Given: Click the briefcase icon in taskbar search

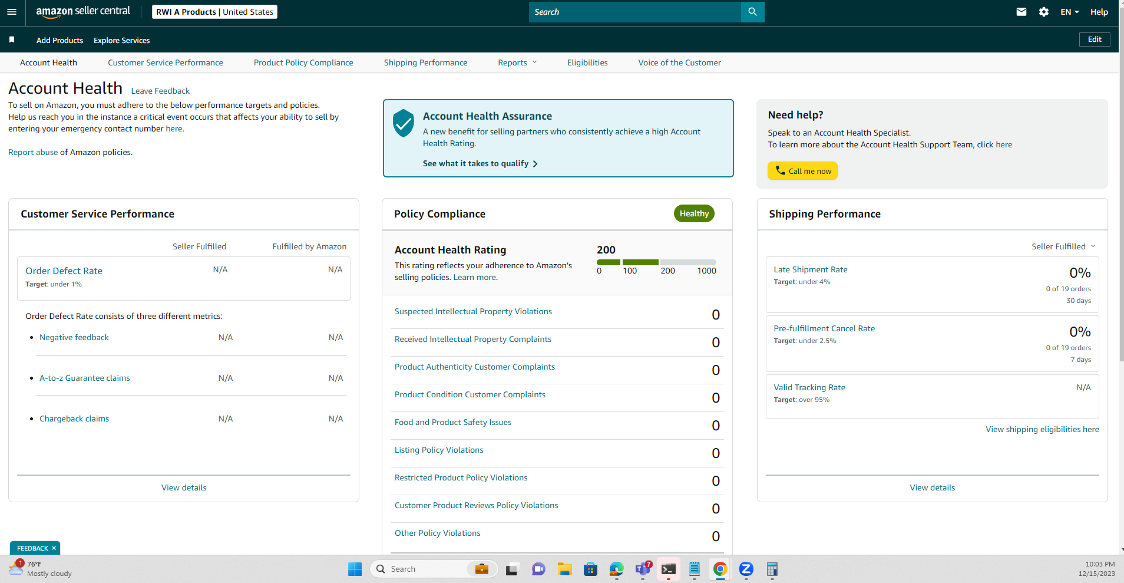Looking at the screenshot, I should point(482,569).
